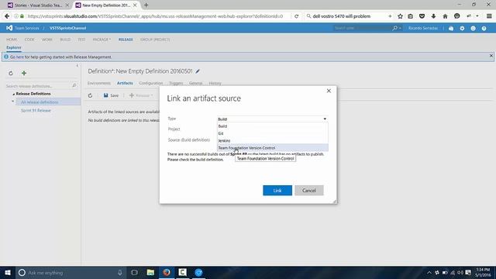
Task: Switch to the Stories browser tab
Action: point(38,5)
